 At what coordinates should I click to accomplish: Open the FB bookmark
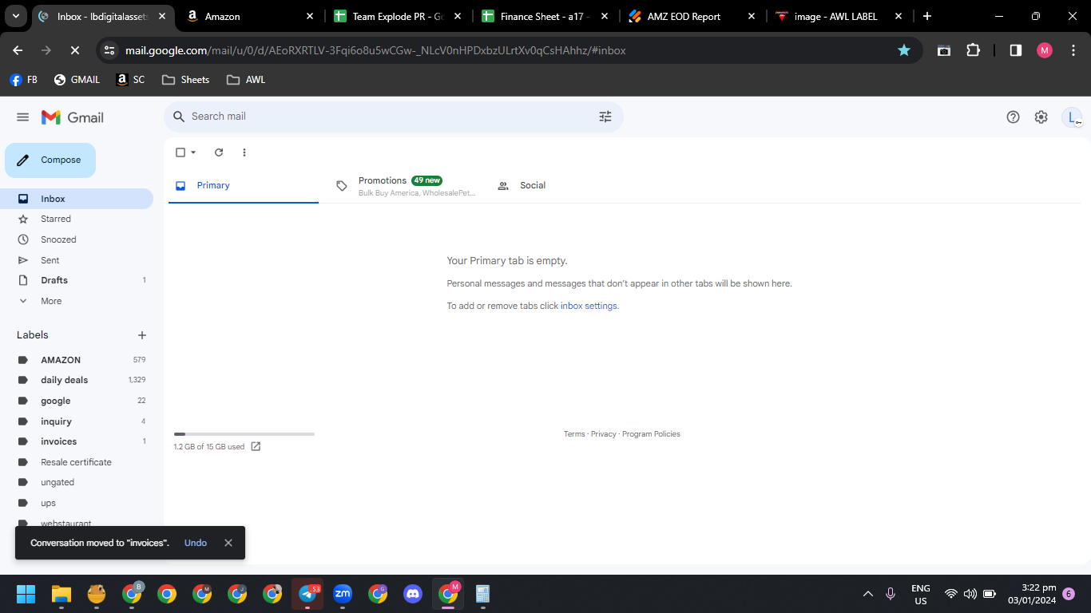[23, 80]
